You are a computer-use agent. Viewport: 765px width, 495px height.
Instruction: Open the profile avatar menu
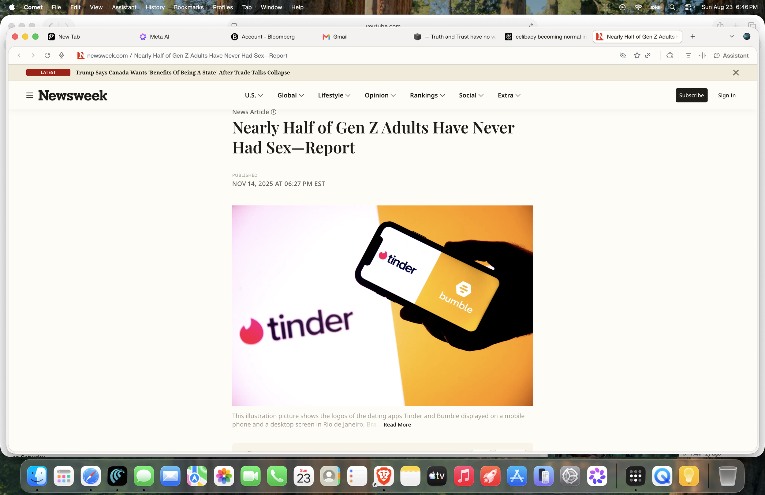(x=747, y=37)
